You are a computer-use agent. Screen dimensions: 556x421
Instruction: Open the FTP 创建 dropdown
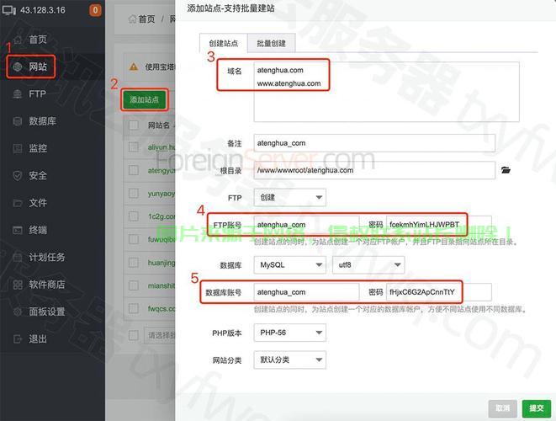[x=289, y=197]
